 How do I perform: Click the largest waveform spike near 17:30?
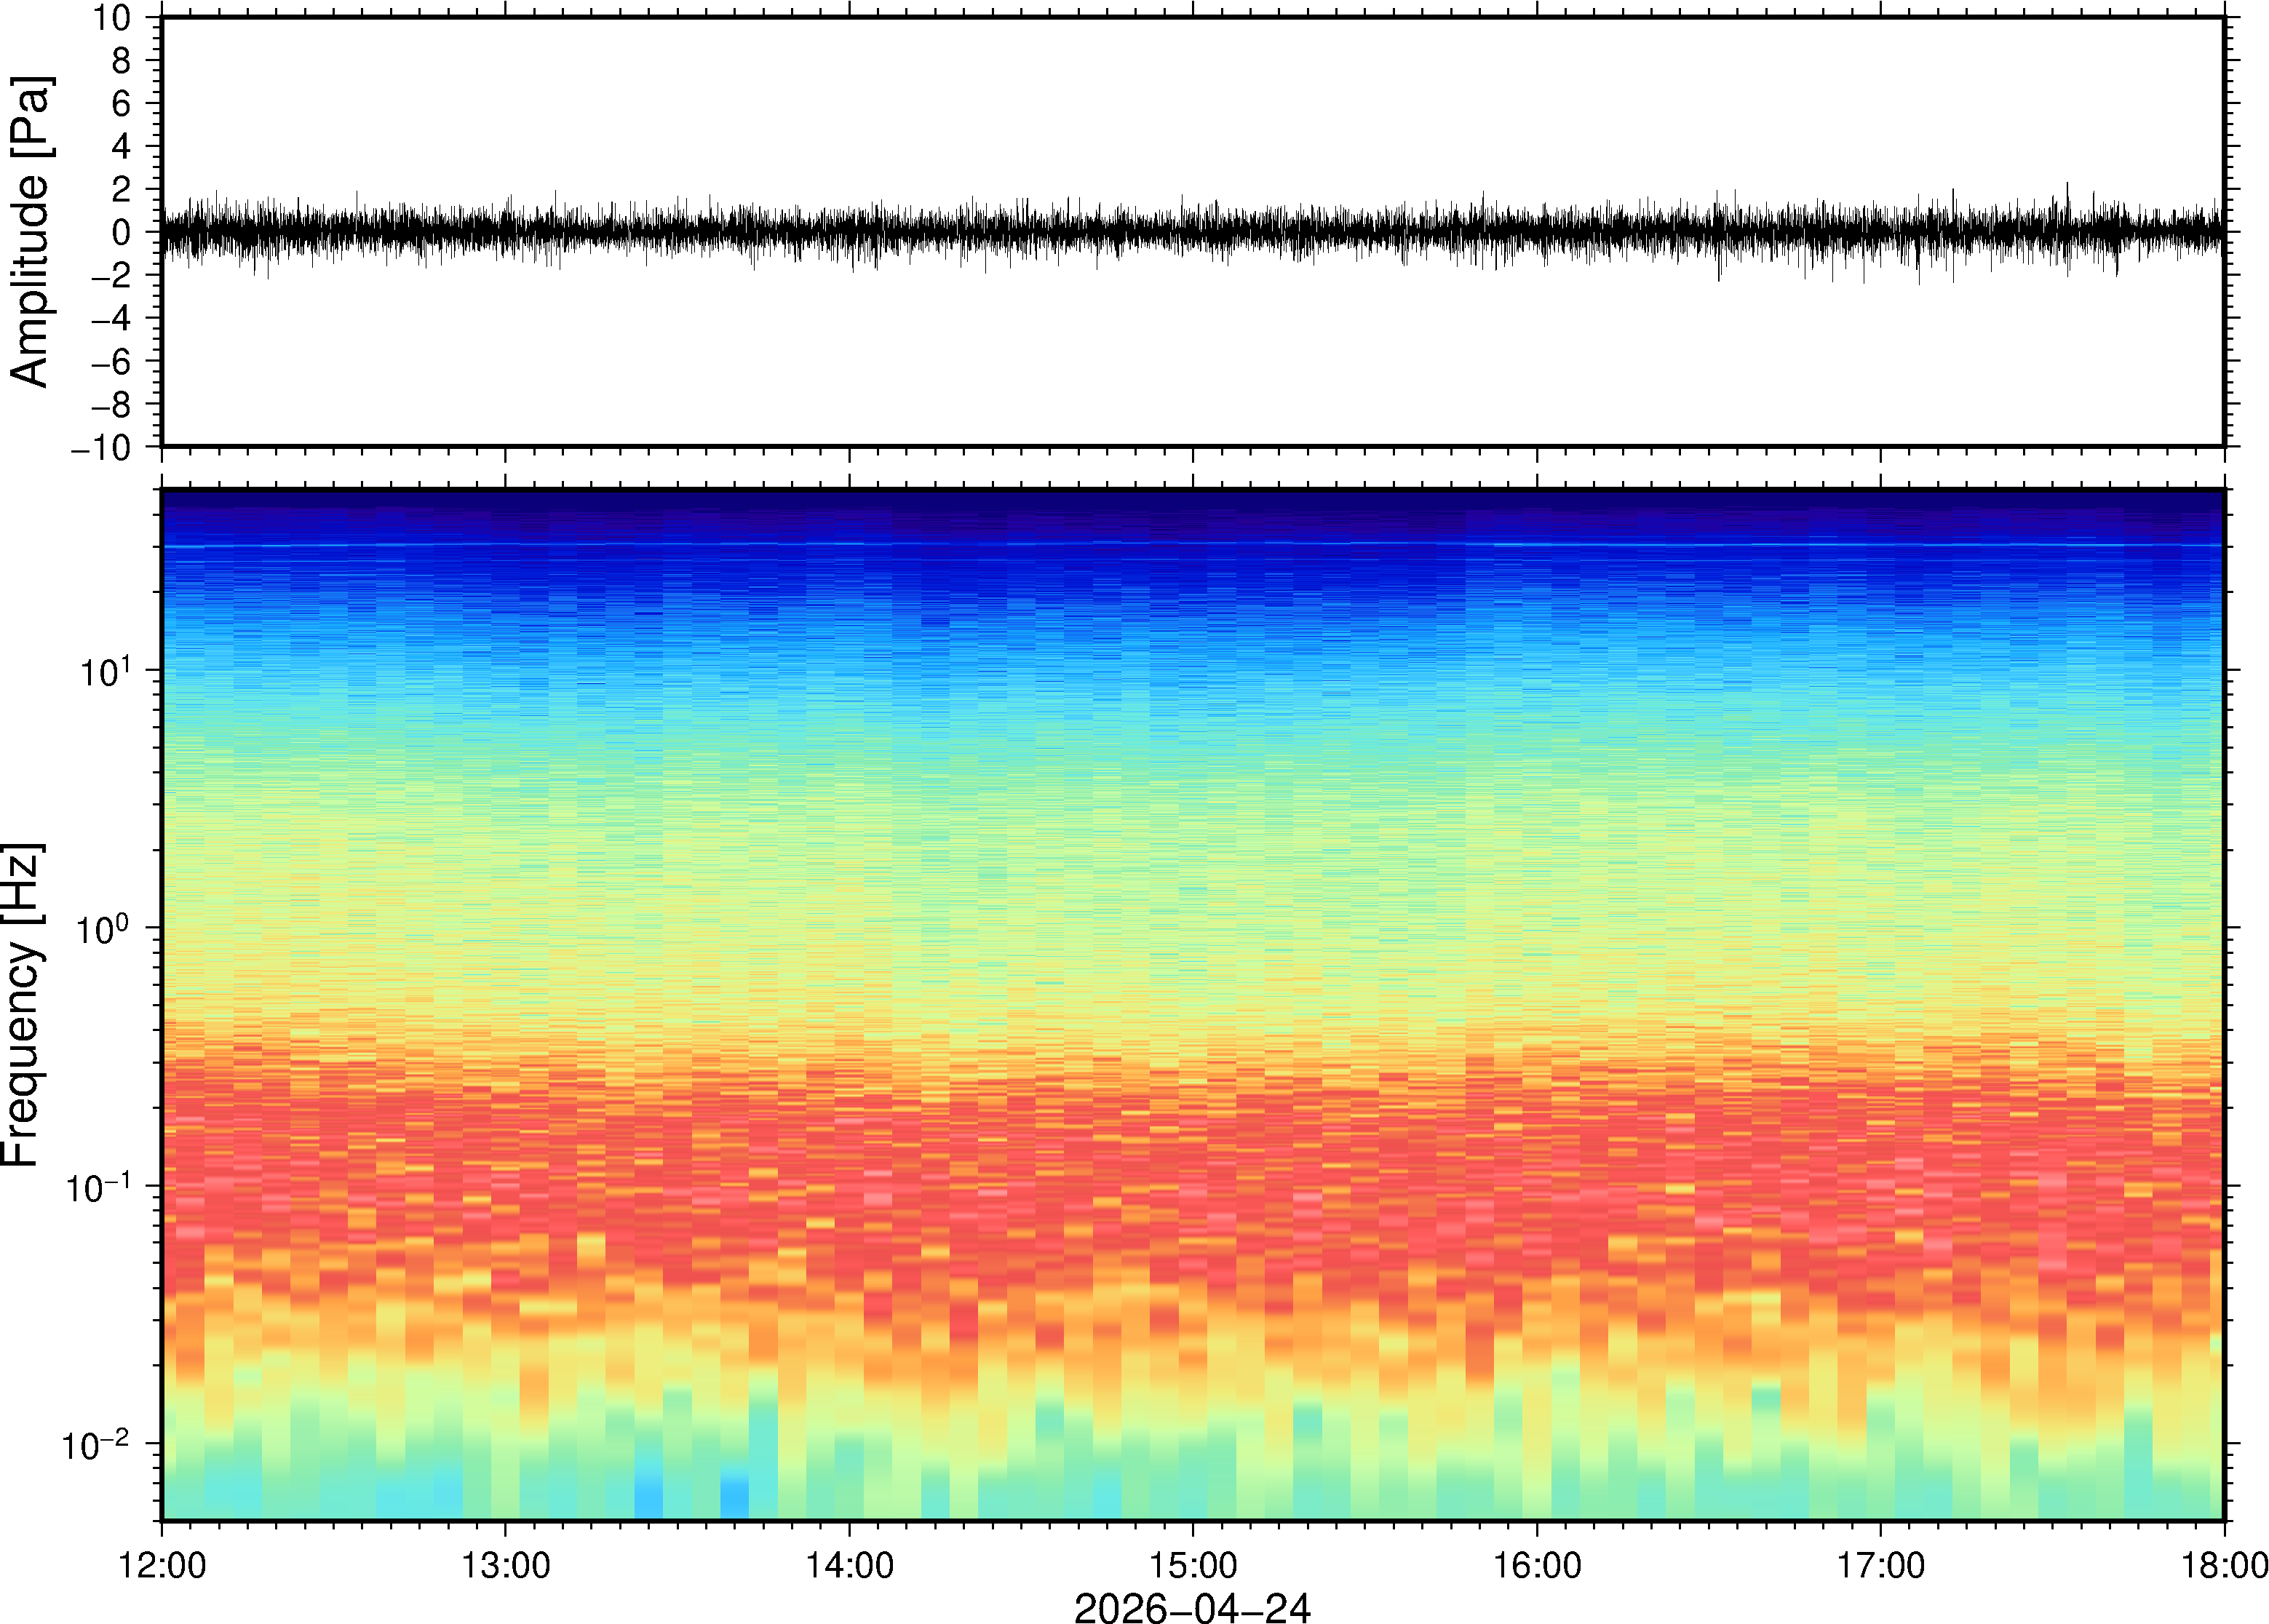(x=2067, y=190)
